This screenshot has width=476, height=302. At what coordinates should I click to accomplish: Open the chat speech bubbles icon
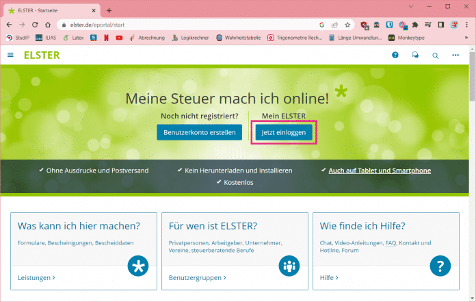[x=415, y=55]
